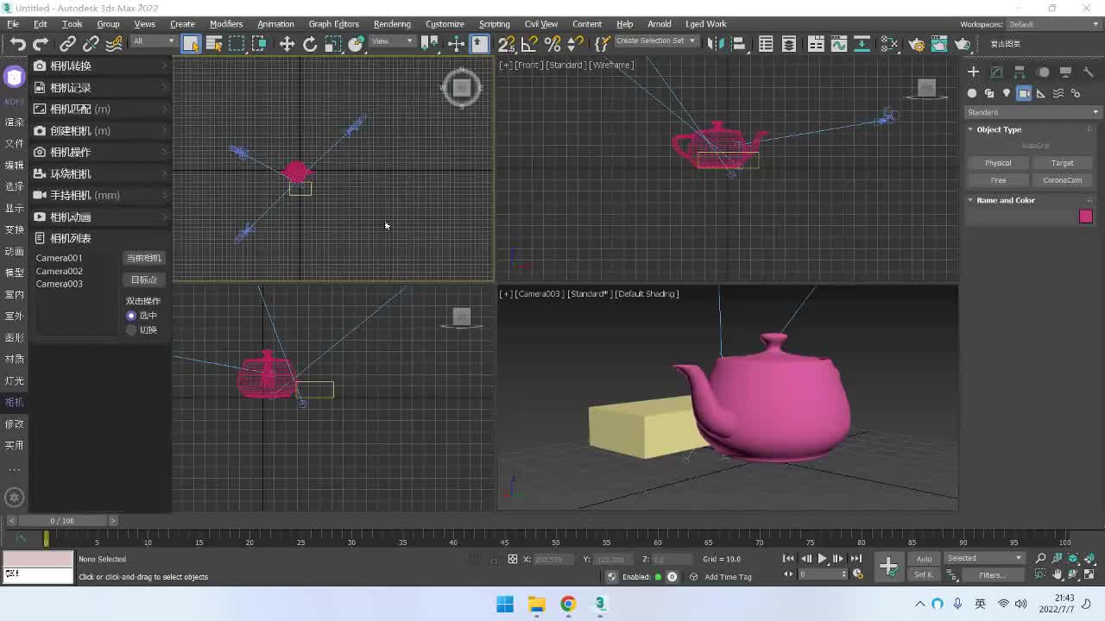The width and height of the screenshot is (1105, 621).
Task: Open the Render Setup teapot icon
Action: [916, 44]
